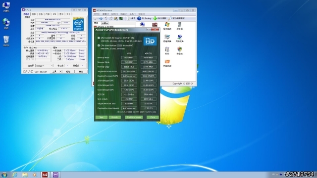Click the driver update magnifier item
The width and height of the screenshot is (317, 178).
click(176, 19)
